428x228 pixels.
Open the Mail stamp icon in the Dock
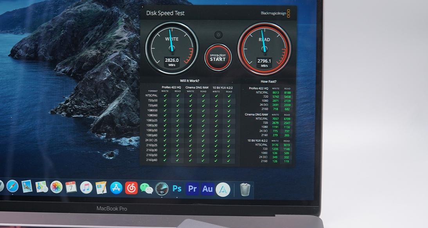click(x=27, y=187)
